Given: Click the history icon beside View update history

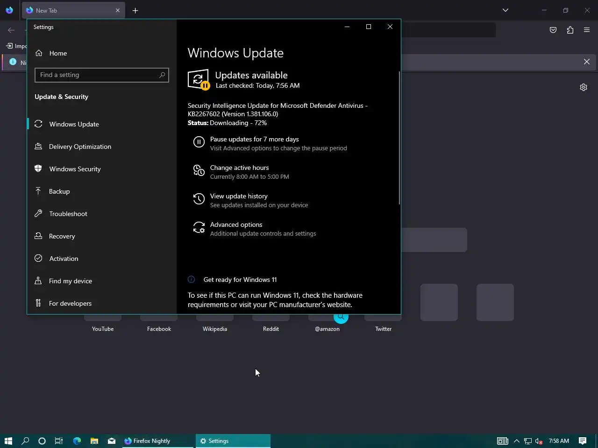Looking at the screenshot, I should pyautogui.click(x=199, y=199).
